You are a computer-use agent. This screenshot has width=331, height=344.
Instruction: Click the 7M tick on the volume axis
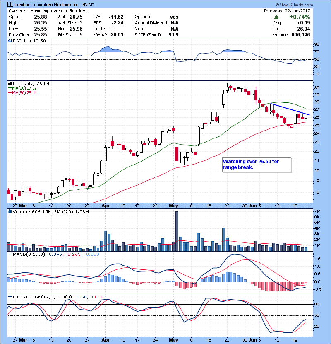tap(317, 211)
